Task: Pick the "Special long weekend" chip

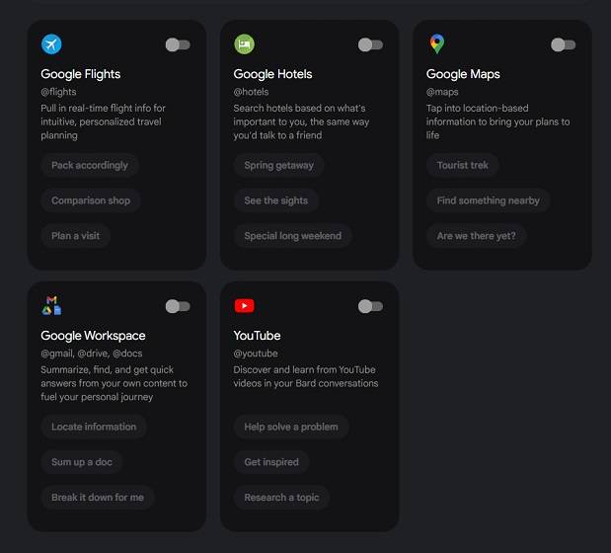Action: pyautogui.click(x=292, y=236)
